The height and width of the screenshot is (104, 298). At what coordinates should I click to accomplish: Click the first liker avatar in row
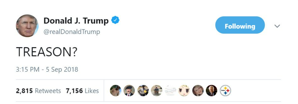point(116,91)
